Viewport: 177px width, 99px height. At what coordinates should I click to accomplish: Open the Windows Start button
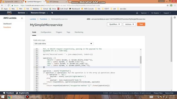coord(3,97)
